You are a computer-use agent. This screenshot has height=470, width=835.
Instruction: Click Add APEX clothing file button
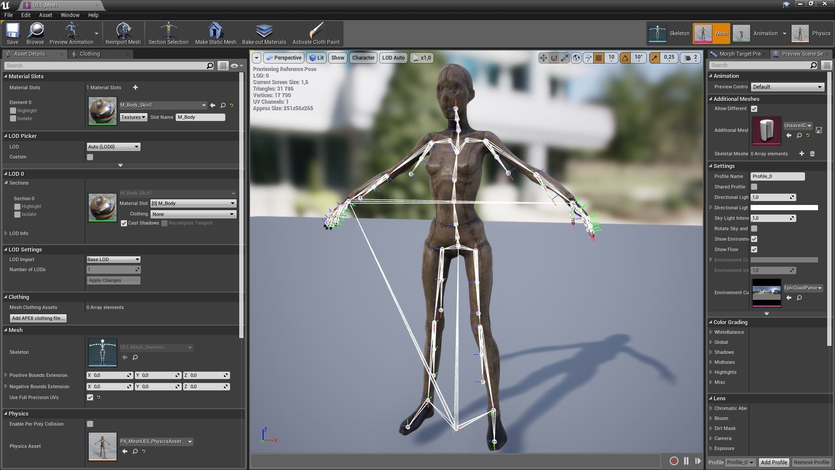coord(38,318)
